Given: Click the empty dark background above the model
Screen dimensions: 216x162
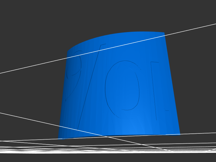Looking at the screenshot, I should coord(108,13).
